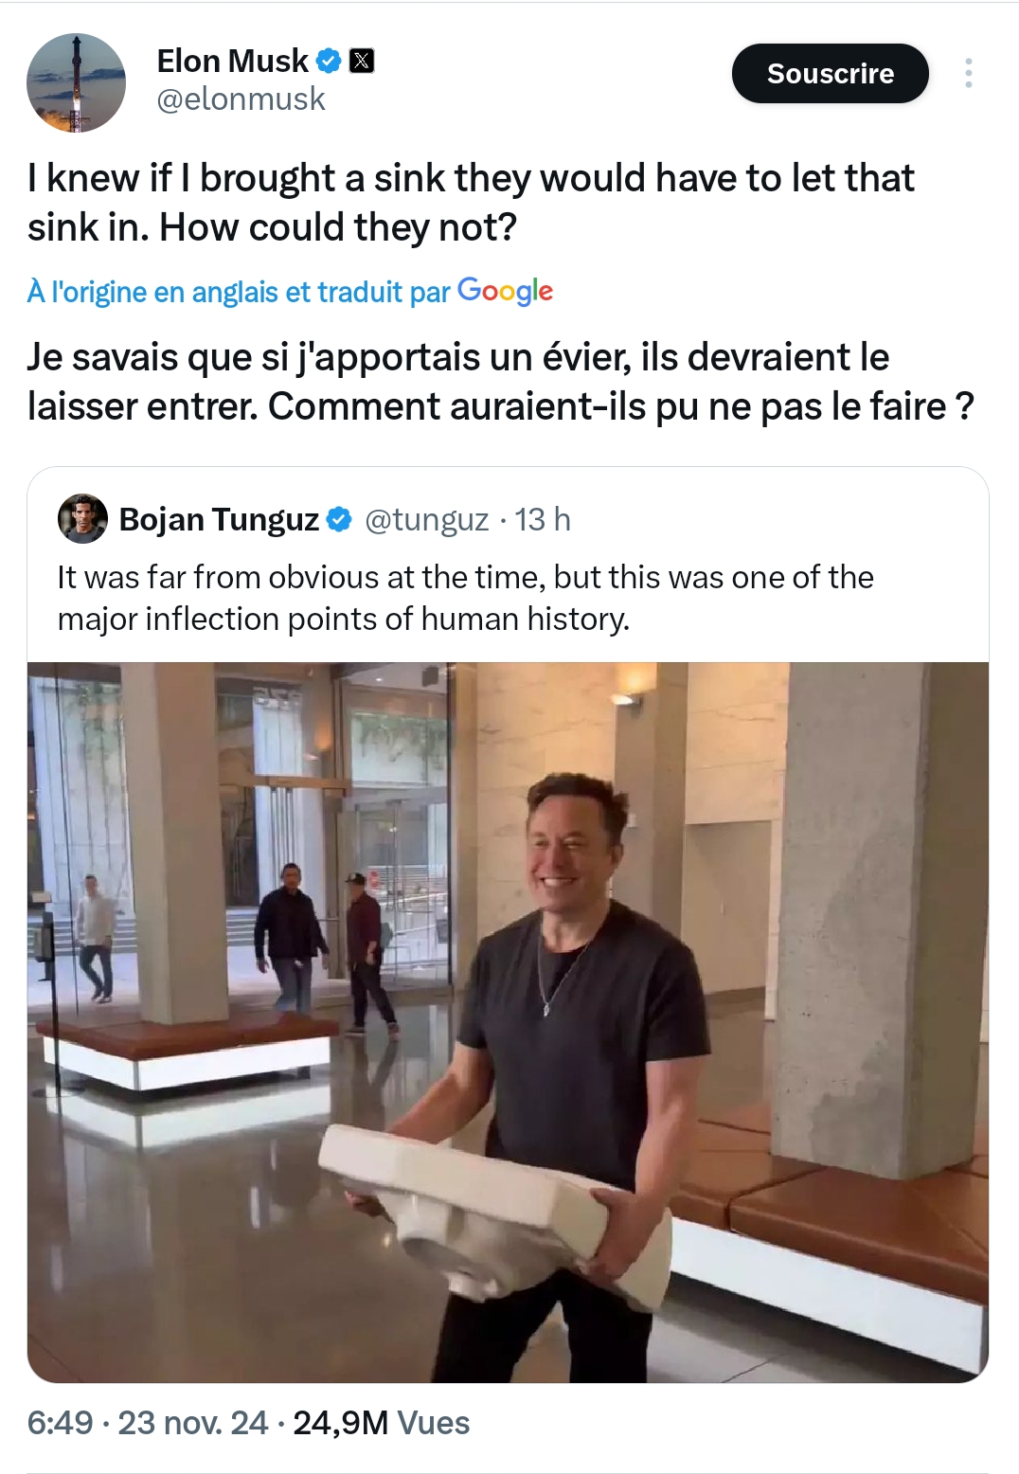The image size is (1019, 1474).
Task: Click the original English tweet text
Action: [471, 203]
